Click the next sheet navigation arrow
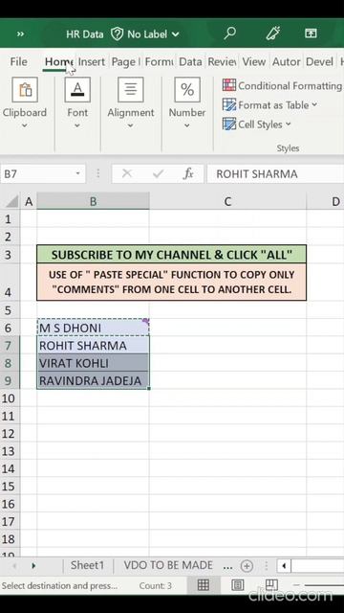Viewport: 344px width, 613px height. (33, 565)
